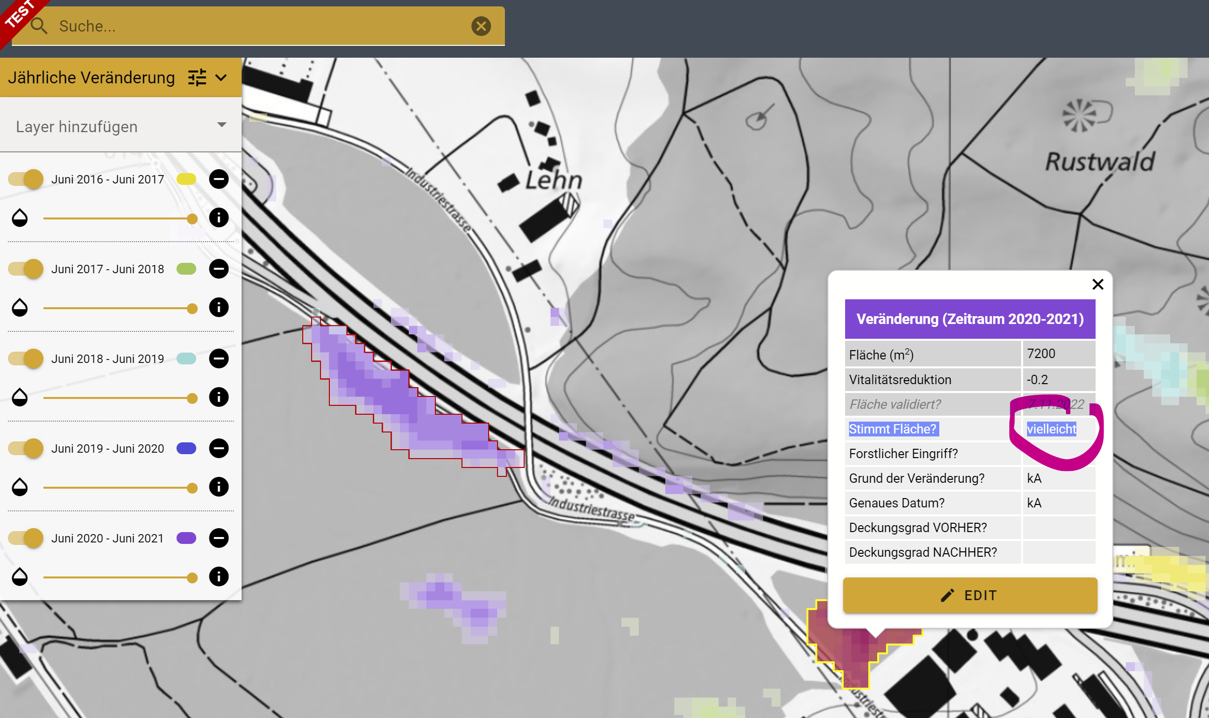Click inside the Suche search input field

coord(197,26)
